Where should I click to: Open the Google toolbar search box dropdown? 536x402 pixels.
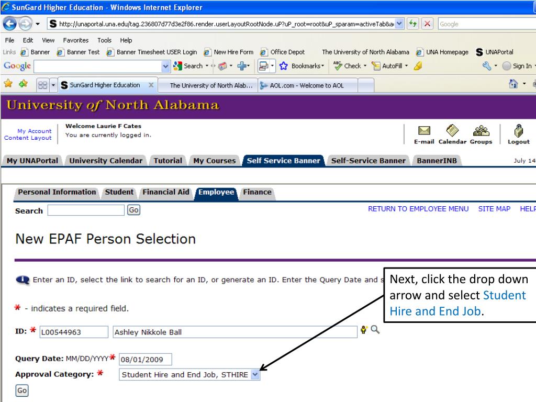pos(165,66)
